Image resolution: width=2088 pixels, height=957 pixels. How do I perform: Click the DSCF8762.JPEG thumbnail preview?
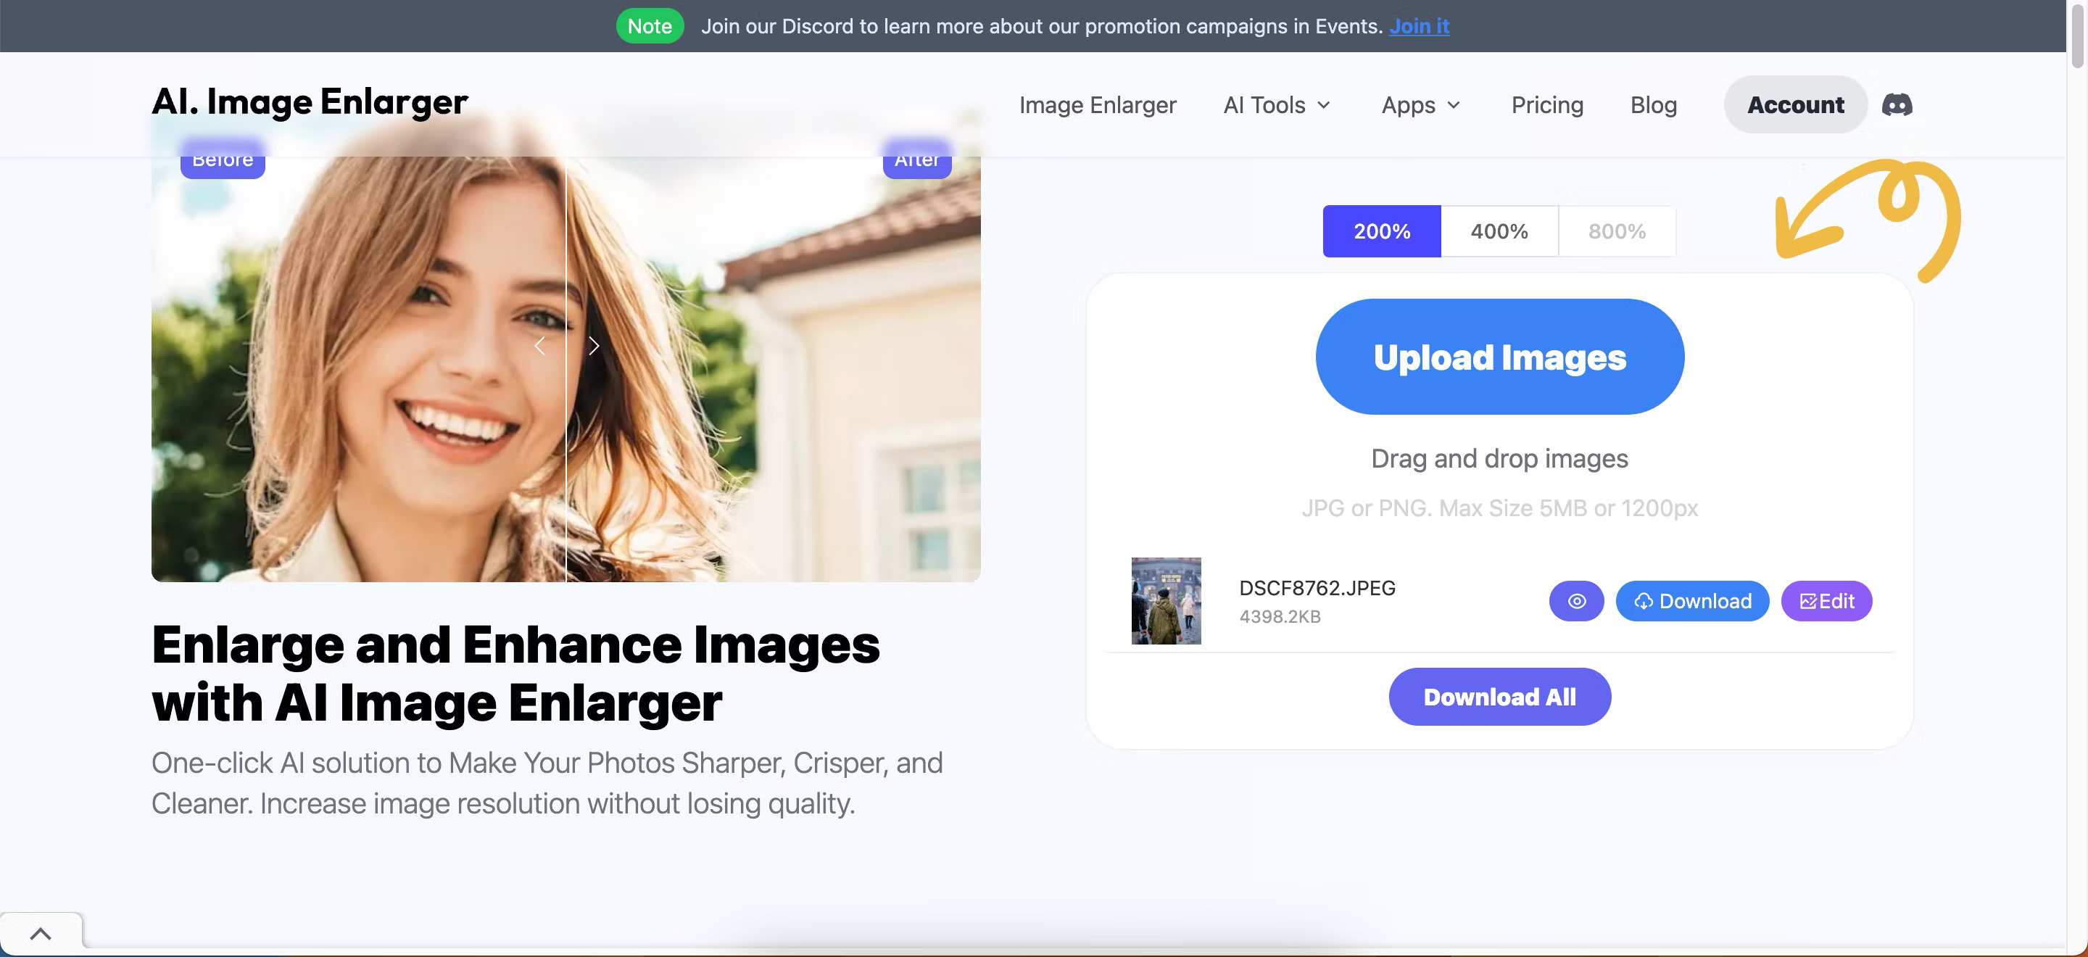tap(1166, 600)
